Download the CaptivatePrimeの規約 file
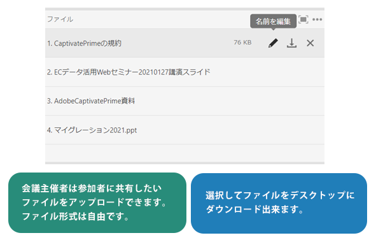The image size is (376, 240). pos(291,43)
